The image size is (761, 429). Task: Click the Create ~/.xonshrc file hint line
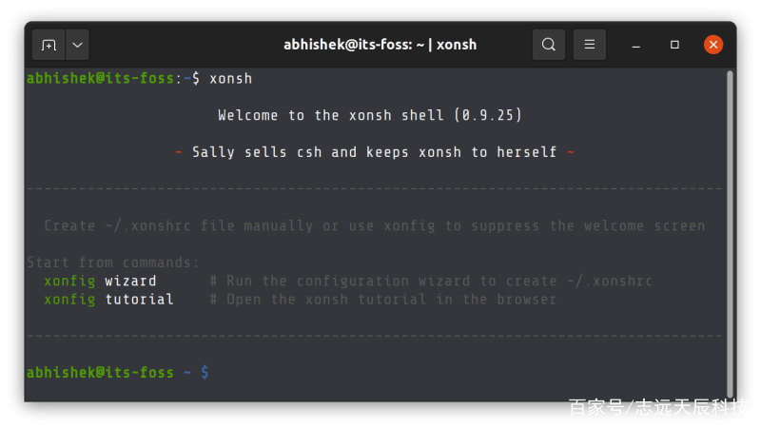374,225
